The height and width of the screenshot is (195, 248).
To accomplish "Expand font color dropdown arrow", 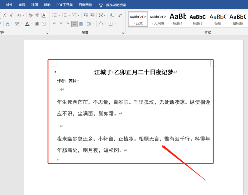I will 32,24.
